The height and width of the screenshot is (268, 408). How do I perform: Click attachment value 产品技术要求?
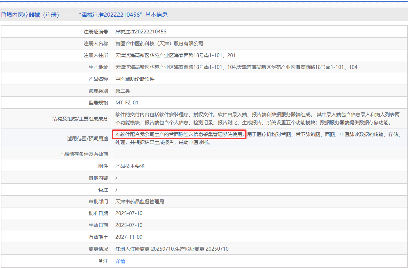130,166
